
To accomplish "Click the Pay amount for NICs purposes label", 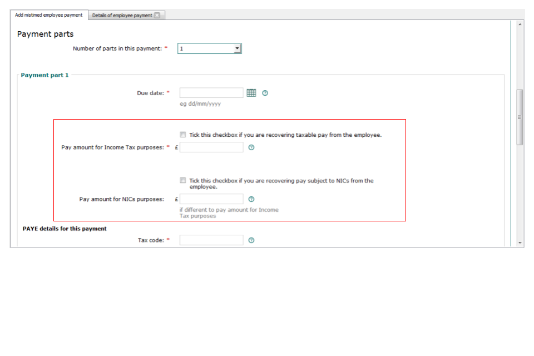I will [x=122, y=199].
